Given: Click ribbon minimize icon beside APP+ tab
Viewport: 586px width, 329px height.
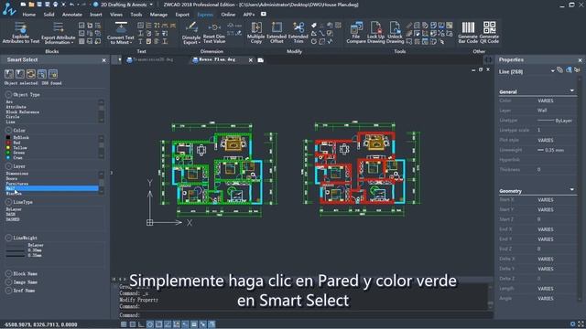Looking at the screenshot, I should click(x=264, y=15).
